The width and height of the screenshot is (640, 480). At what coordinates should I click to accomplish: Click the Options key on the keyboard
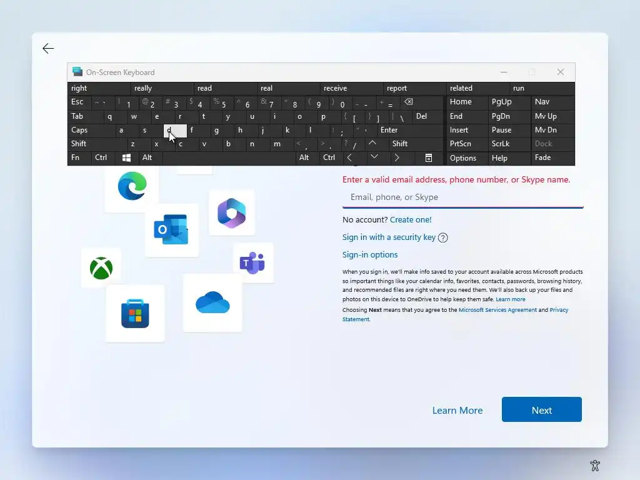click(467, 158)
